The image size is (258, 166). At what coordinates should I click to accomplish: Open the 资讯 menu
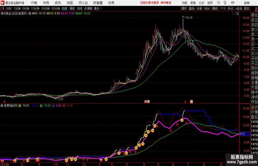58,3
